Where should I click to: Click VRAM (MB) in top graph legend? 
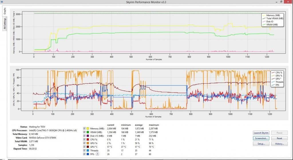tap(272, 25)
